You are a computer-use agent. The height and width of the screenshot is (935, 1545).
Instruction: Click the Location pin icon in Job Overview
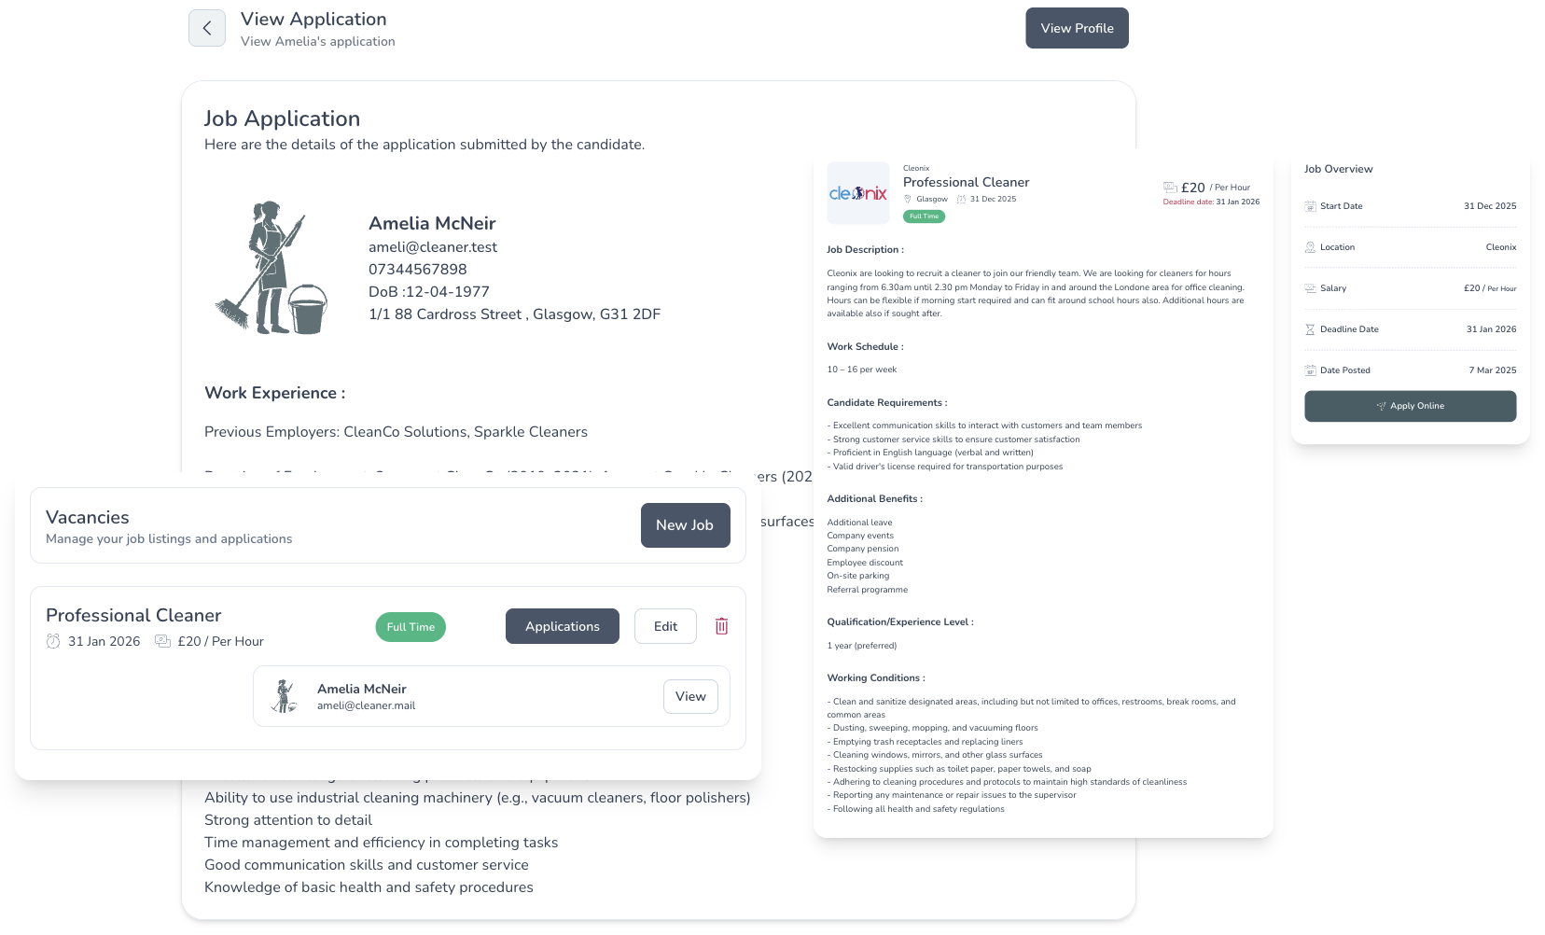pos(1310,247)
